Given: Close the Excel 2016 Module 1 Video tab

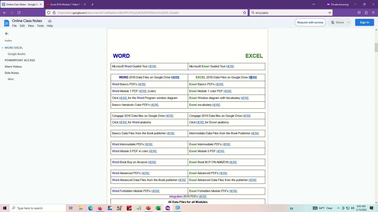Looking at the screenshot, I should [85, 4].
